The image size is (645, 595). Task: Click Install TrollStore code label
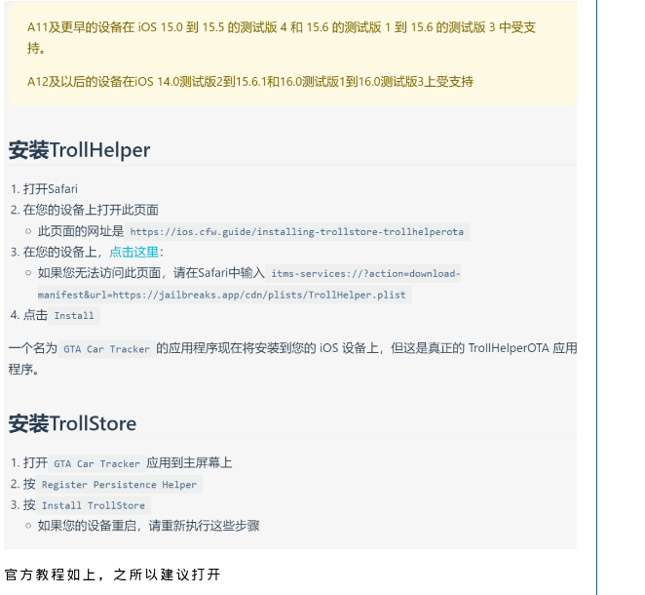[x=94, y=505]
